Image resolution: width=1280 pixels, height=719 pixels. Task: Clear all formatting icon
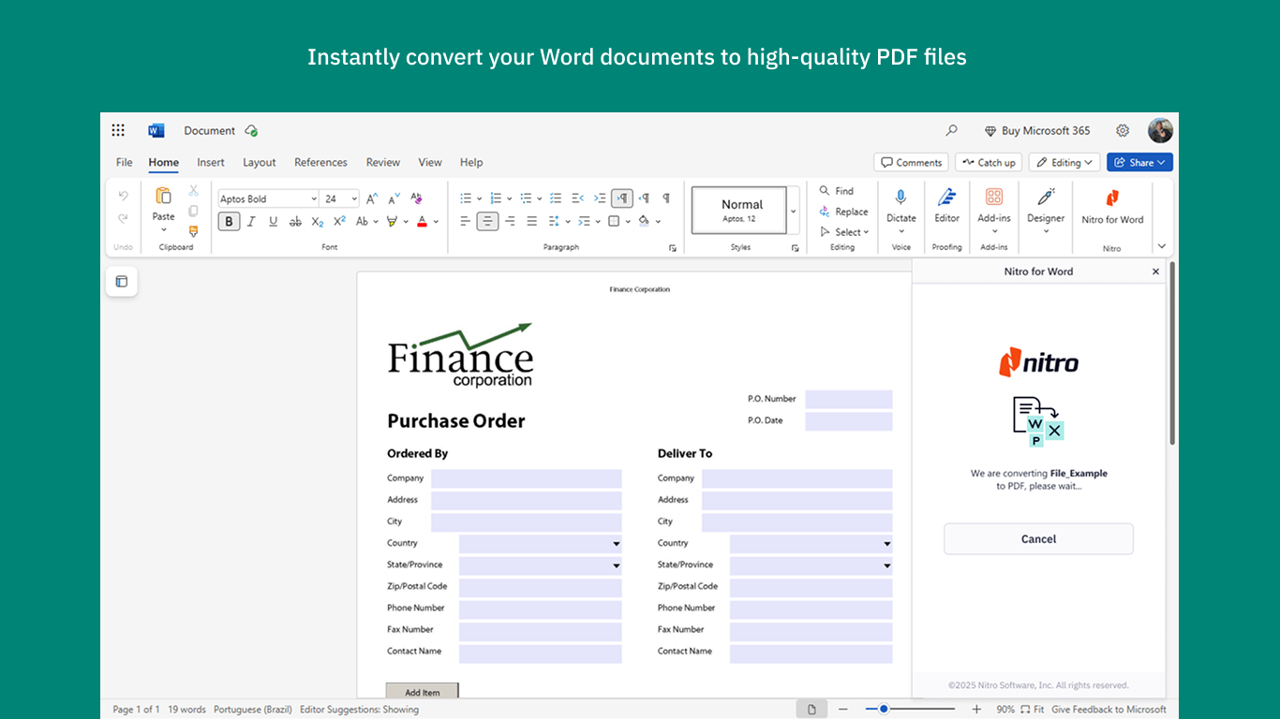pyautogui.click(x=416, y=198)
